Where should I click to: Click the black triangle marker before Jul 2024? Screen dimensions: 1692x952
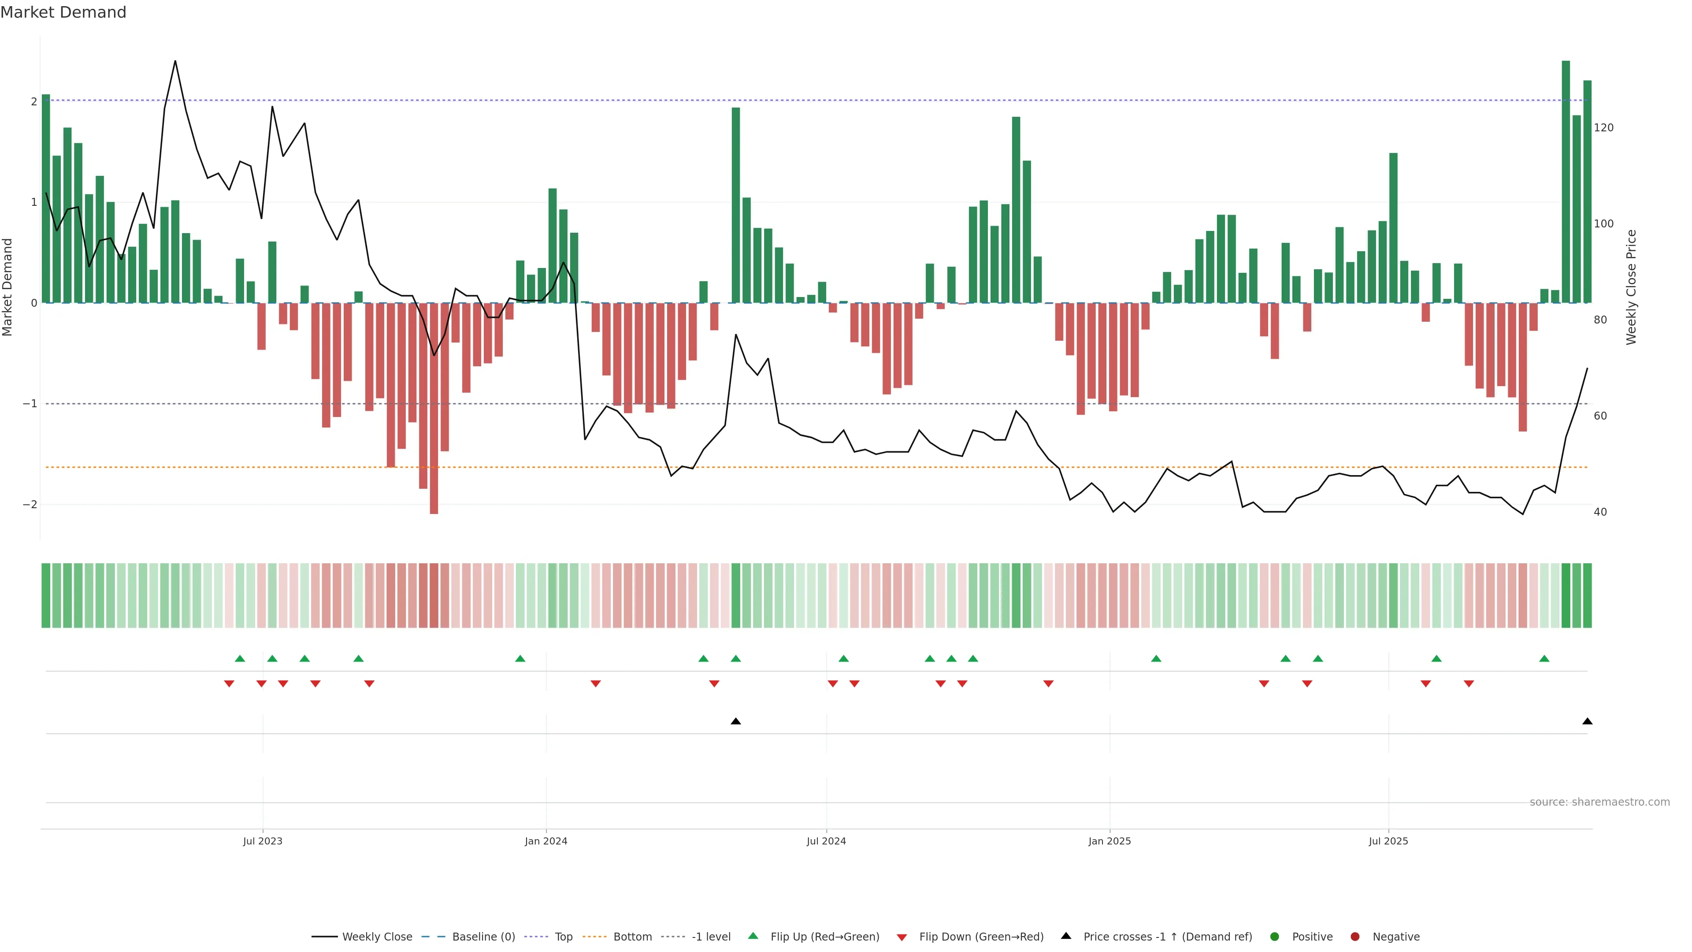point(736,721)
